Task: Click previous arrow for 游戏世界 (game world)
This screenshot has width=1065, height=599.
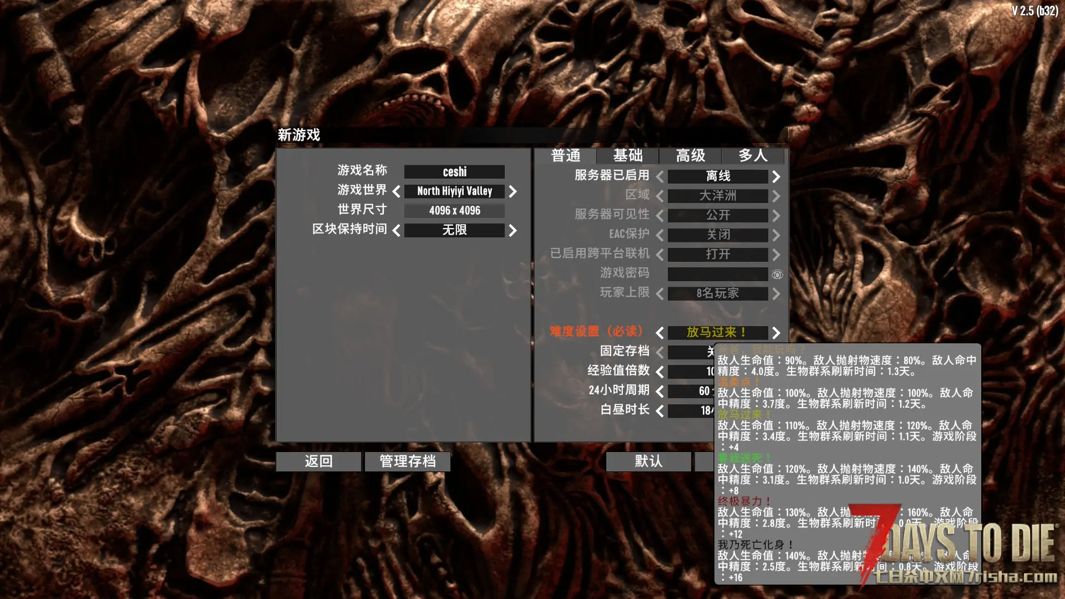Action: [396, 191]
